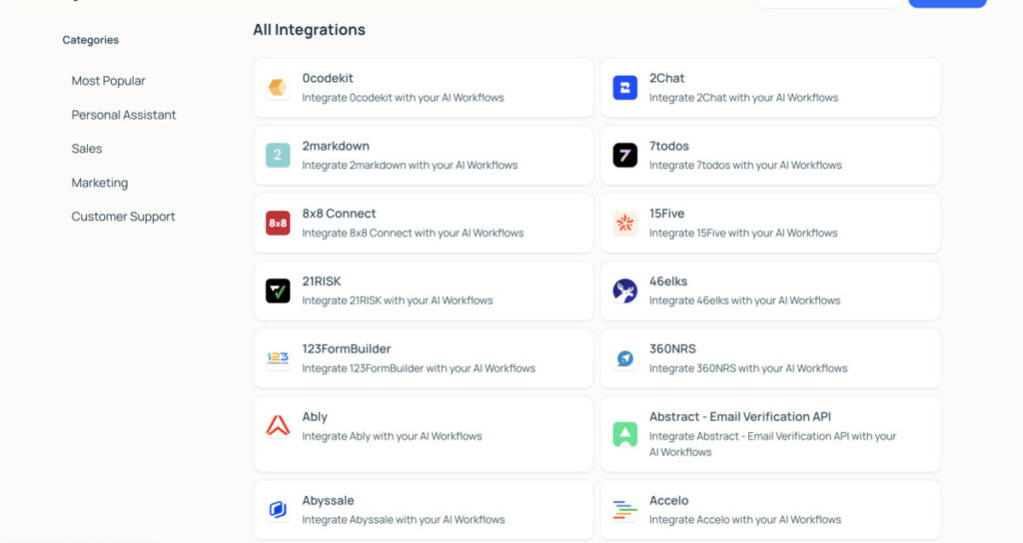The height and width of the screenshot is (543, 1023).
Task: Click 'Integrate 21RISK with your AI Workflows' text
Action: (x=398, y=300)
